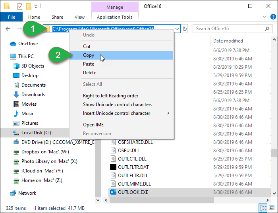Screen dimensions: 278x213
Task: Select Open IME in the context menu
Action: (x=122, y=125)
